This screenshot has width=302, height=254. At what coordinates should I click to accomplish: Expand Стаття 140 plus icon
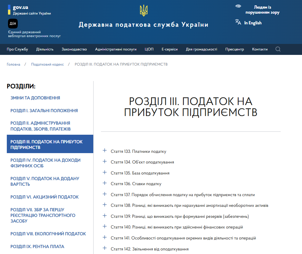tap(105, 226)
